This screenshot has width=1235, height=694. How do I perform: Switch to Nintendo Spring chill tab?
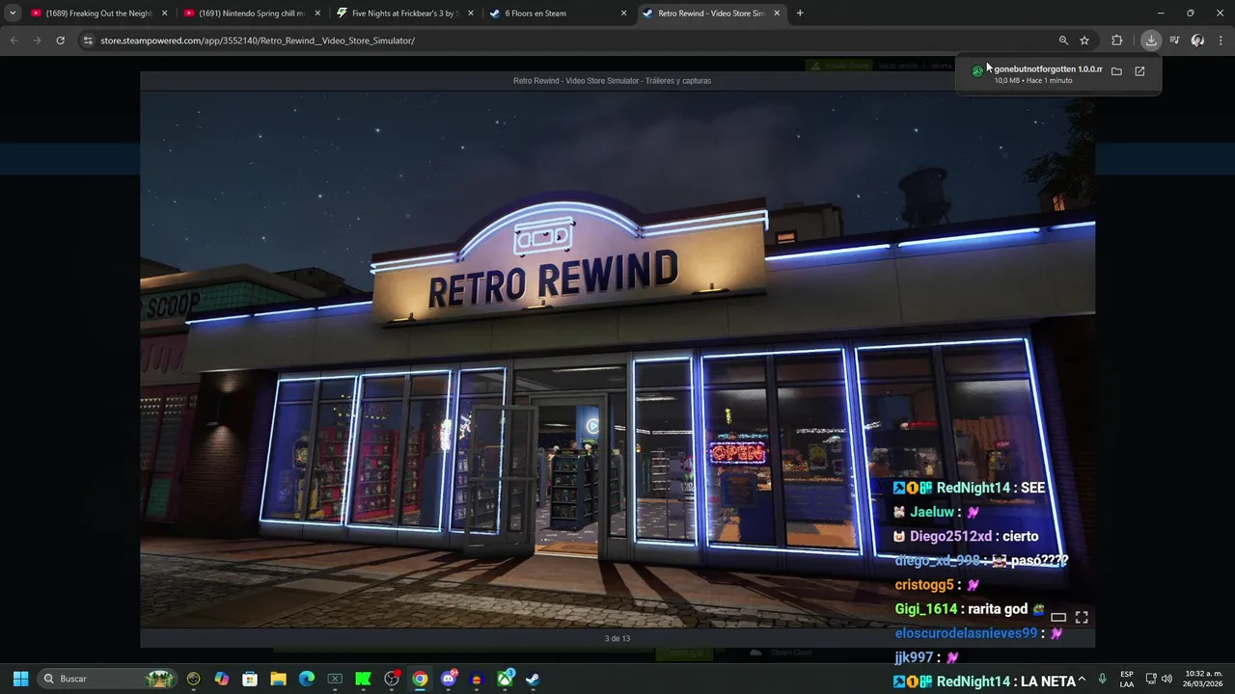pyautogui.click(x=253, y=13)
